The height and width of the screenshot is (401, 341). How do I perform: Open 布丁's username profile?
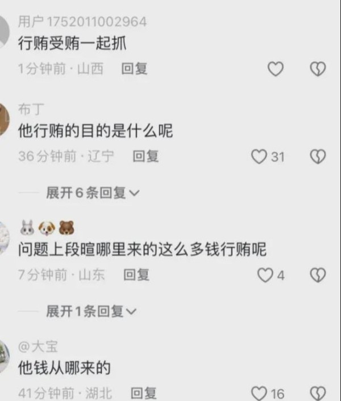tap(31, 109)
